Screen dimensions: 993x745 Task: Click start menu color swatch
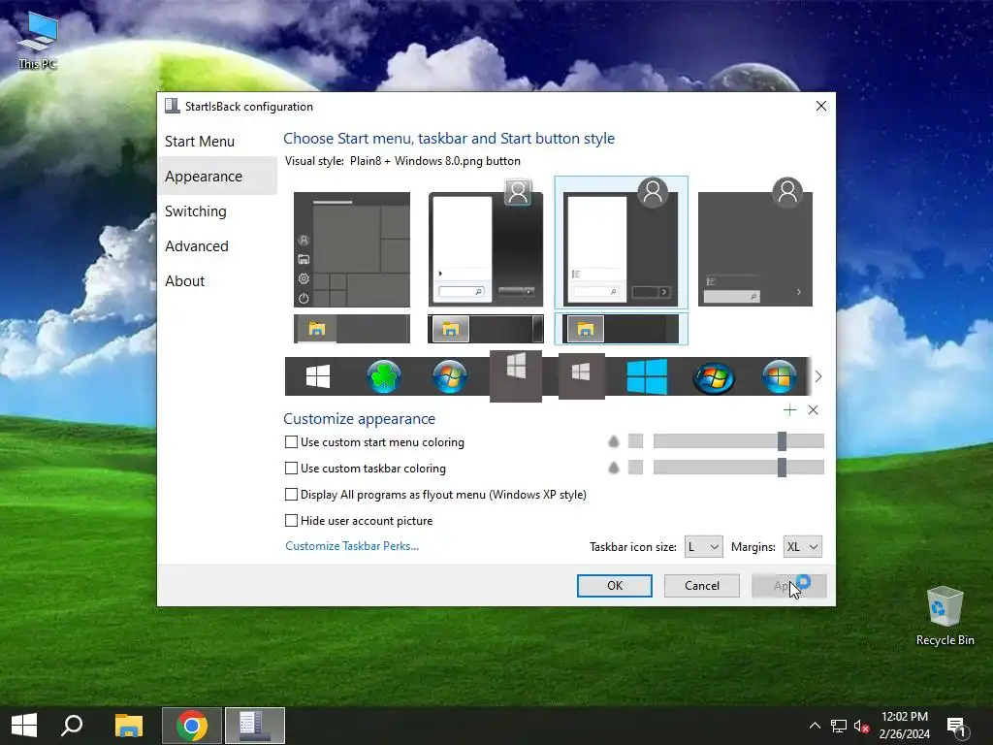point(635,441)
